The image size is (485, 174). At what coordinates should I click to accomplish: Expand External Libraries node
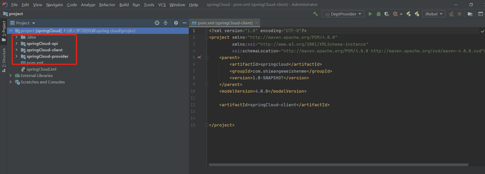(11, 75)
